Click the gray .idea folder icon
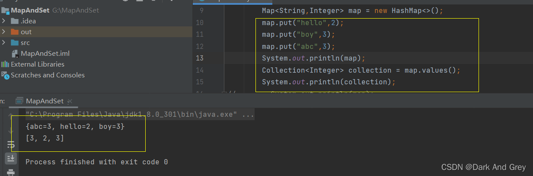The height and width of the screenshot is (176, 533). pos(15,21)
